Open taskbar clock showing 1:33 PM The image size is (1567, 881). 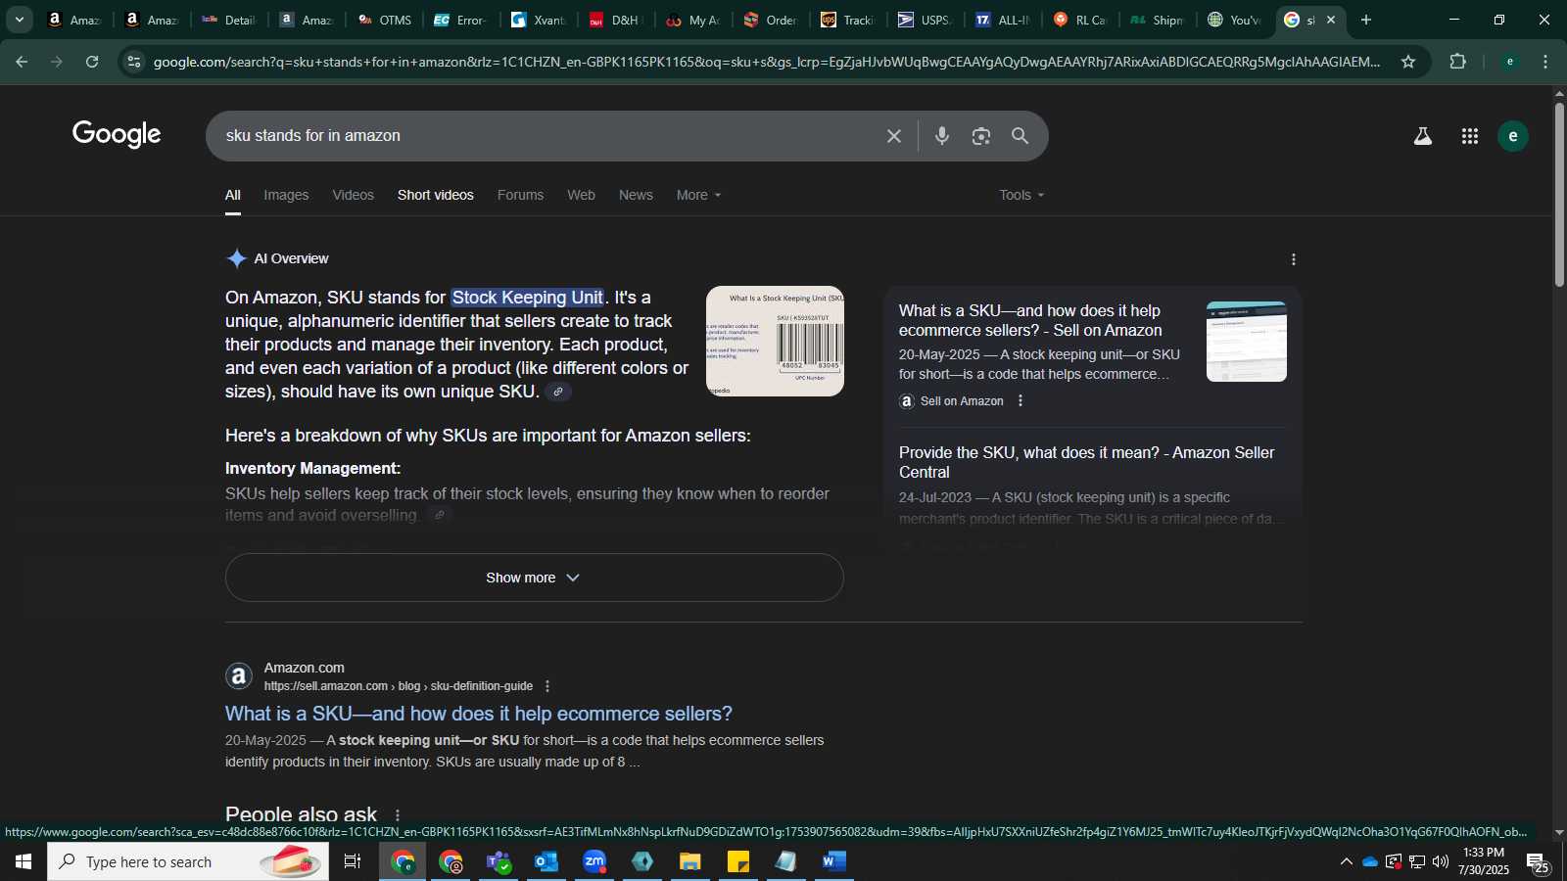point(1484,861)
